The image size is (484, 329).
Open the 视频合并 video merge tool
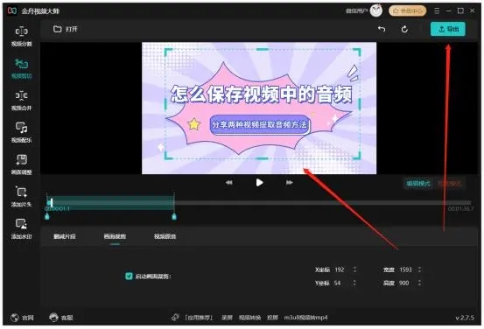click(21, 101)
